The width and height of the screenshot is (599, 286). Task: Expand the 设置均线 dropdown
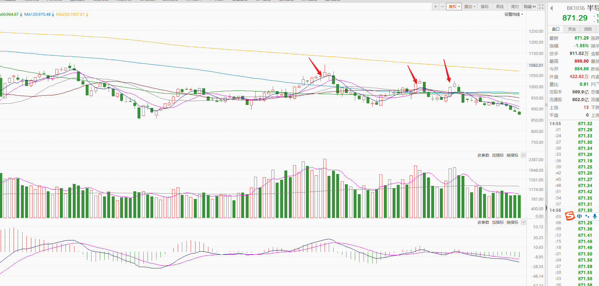[514, 14]
